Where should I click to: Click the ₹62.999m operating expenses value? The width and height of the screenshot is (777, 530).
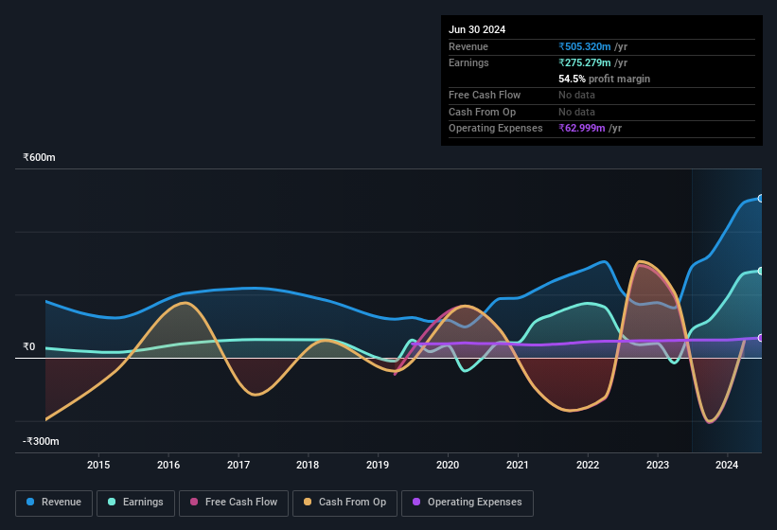pos(582,128)
